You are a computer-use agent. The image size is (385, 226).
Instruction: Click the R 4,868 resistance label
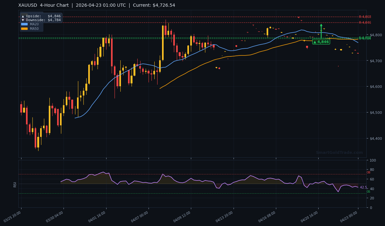point(365,17)
